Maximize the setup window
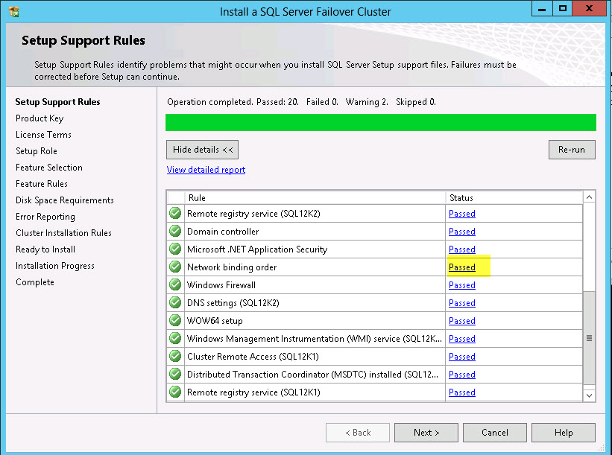Screen dimensions: 612x455 [x=563, y=9]
